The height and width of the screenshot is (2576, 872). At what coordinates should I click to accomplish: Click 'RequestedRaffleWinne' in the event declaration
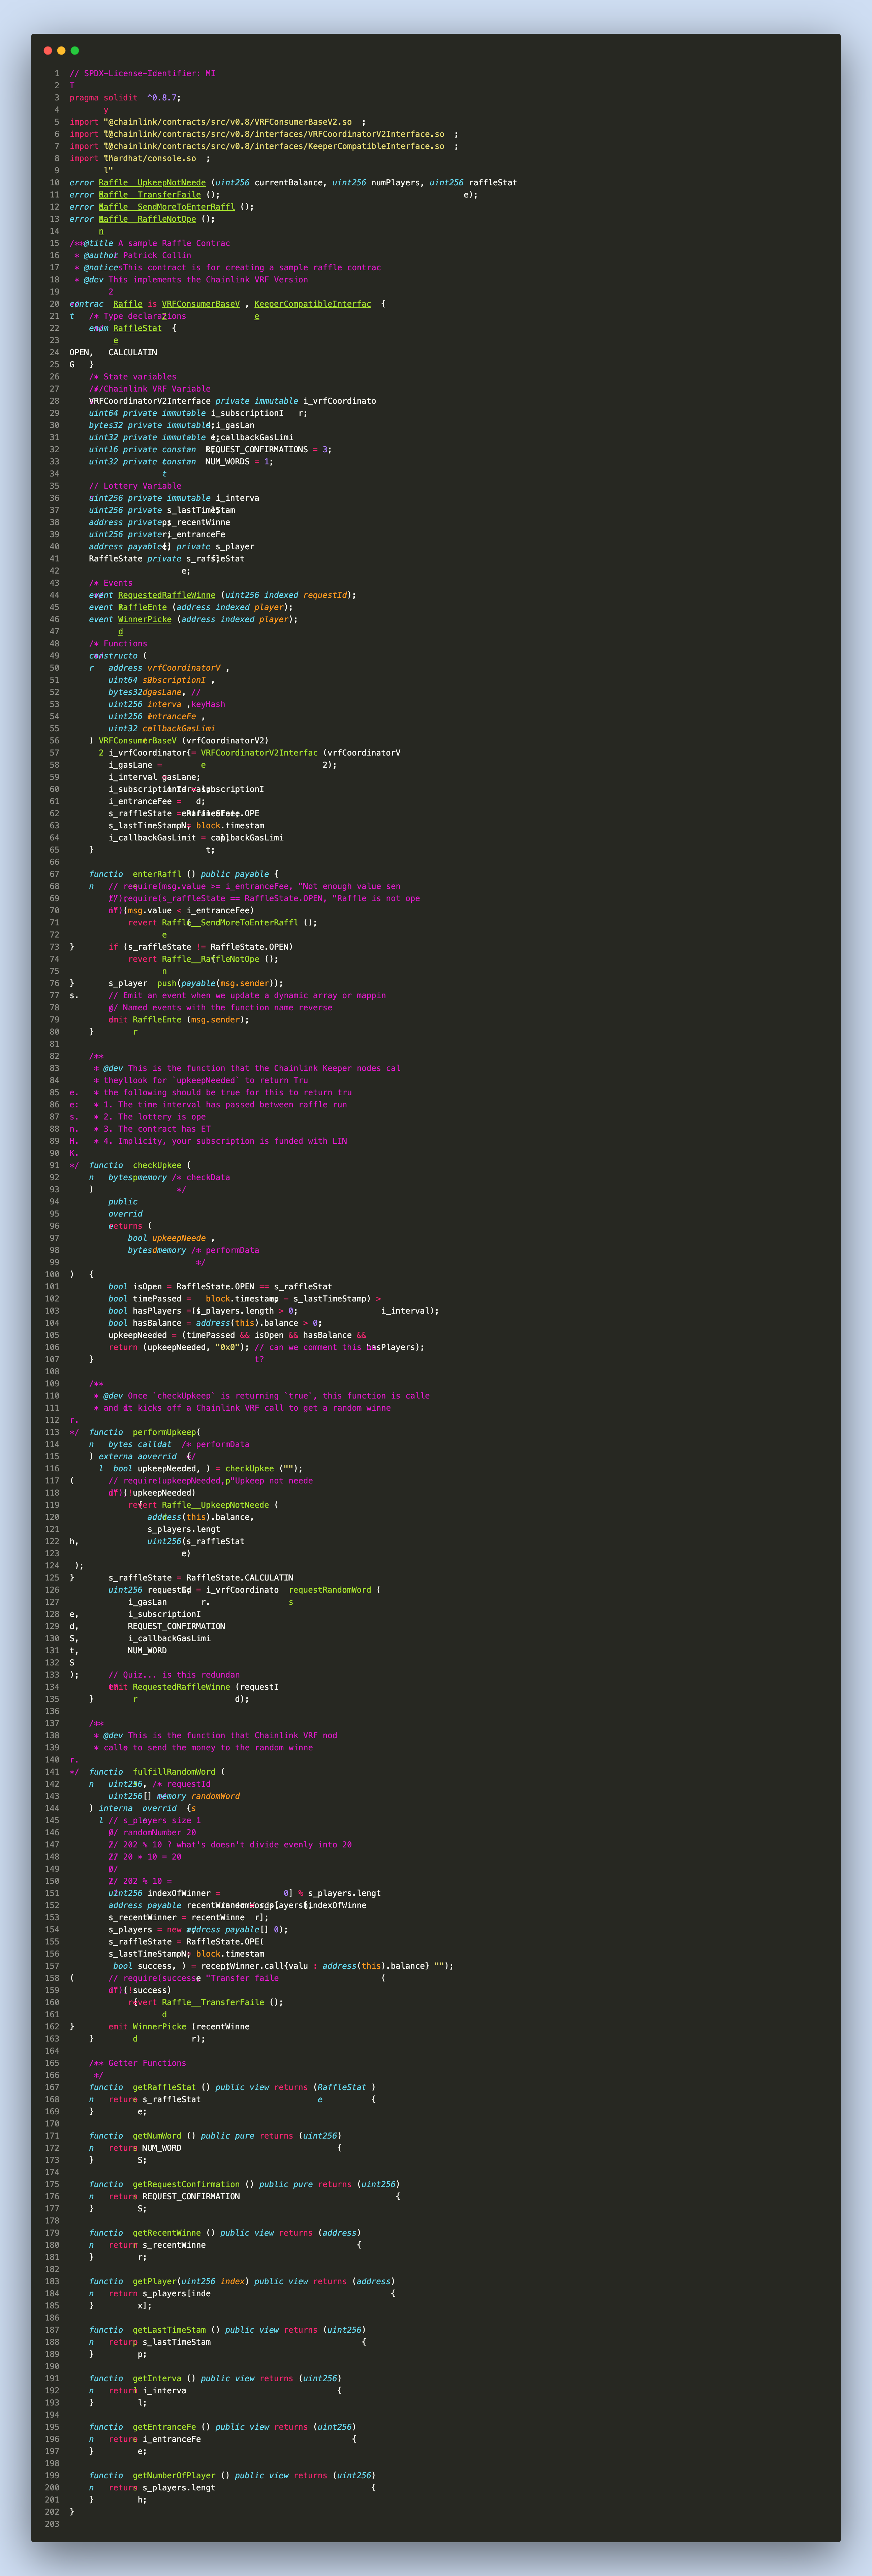167,595
